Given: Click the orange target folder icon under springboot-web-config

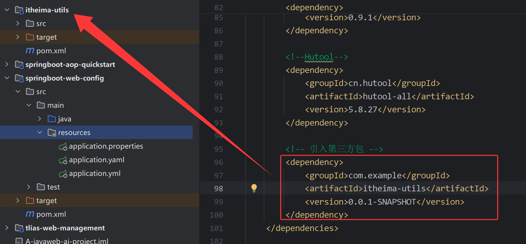Looking at the screenshot, I should tap(30, 200).
